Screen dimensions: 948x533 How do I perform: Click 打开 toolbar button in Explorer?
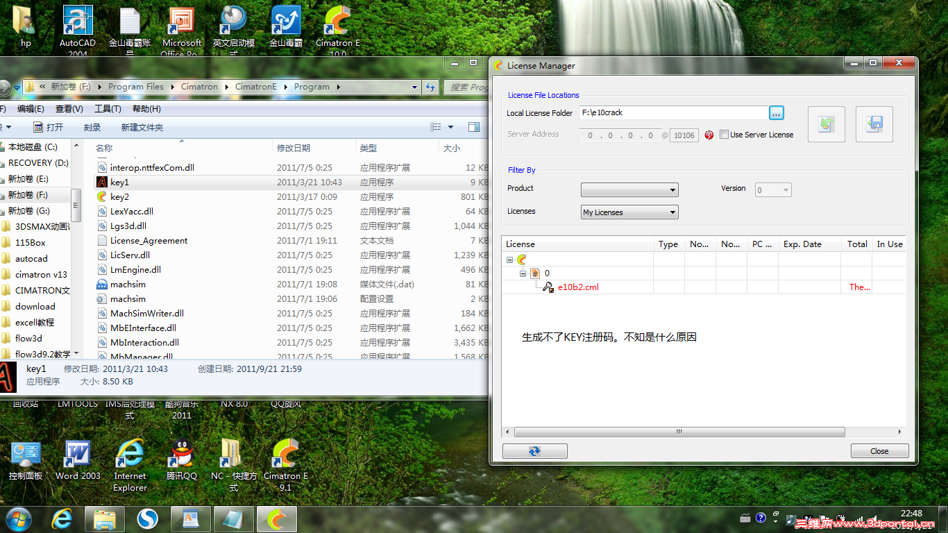[48, 127]
